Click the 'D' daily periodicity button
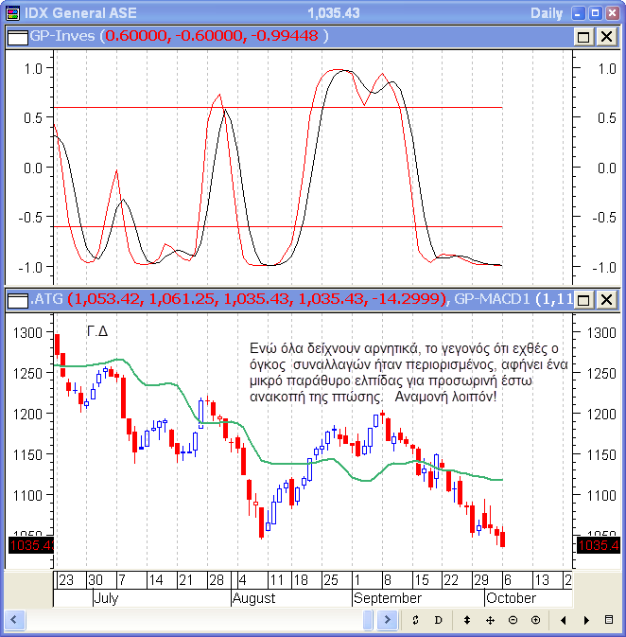Screen dimensions: 626x637 pos(438,620)
